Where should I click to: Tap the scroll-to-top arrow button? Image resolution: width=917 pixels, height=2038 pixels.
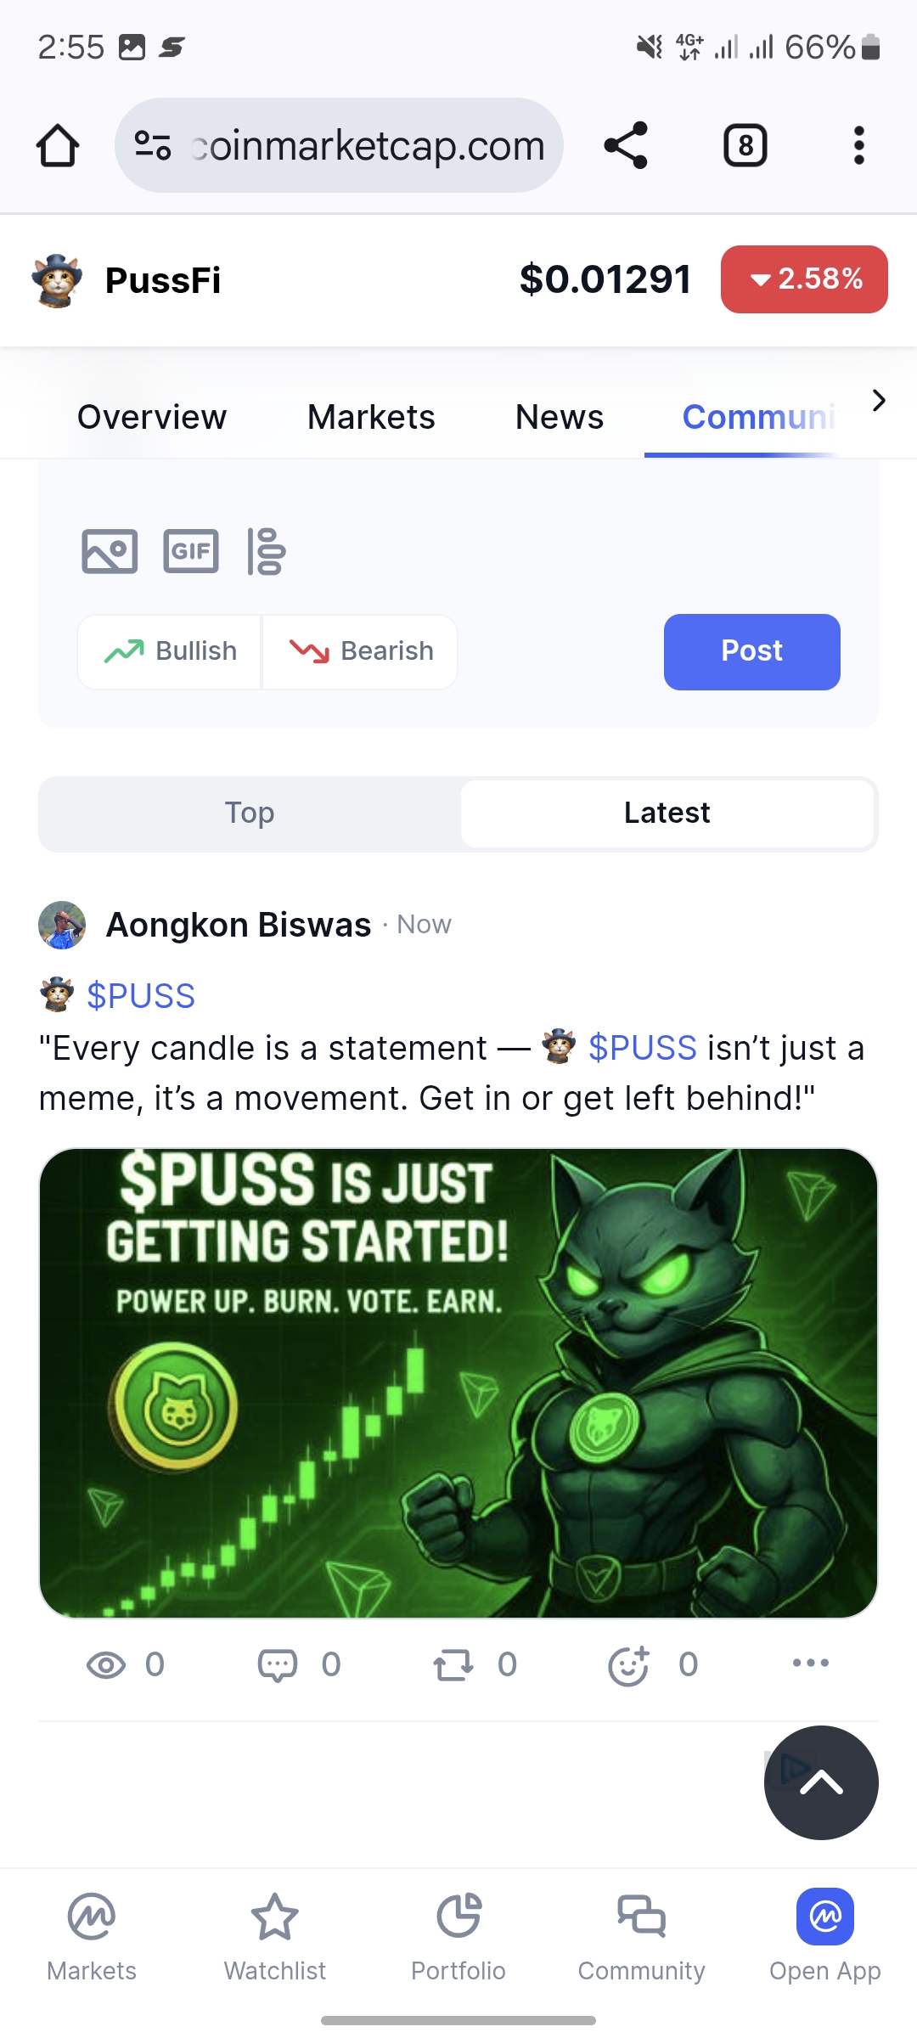[821, 1782]
